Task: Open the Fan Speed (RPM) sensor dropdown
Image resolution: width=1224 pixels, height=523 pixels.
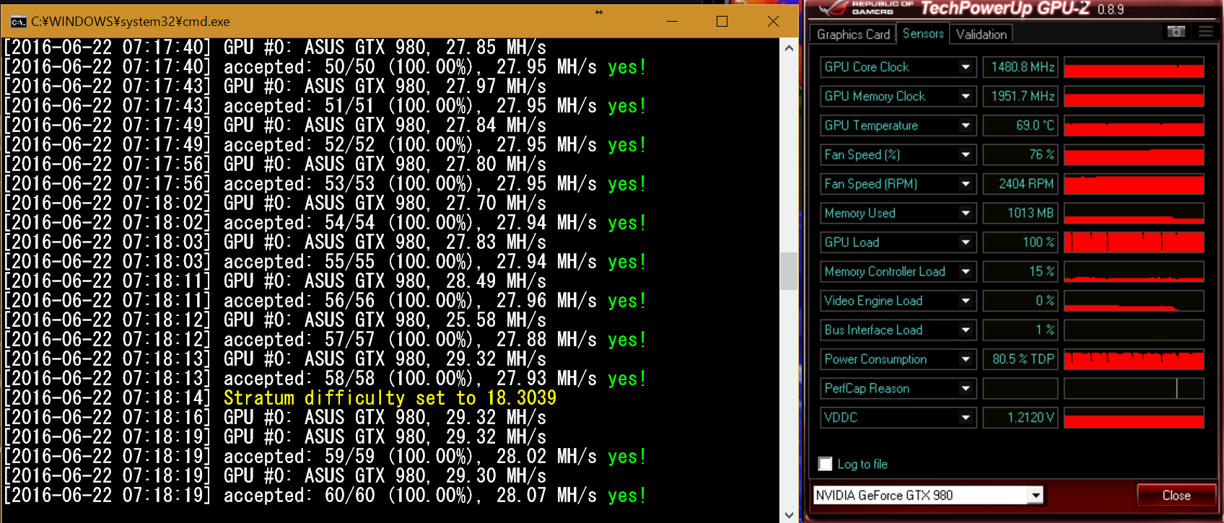Action: pyautogui.click(x=966, y=184)
